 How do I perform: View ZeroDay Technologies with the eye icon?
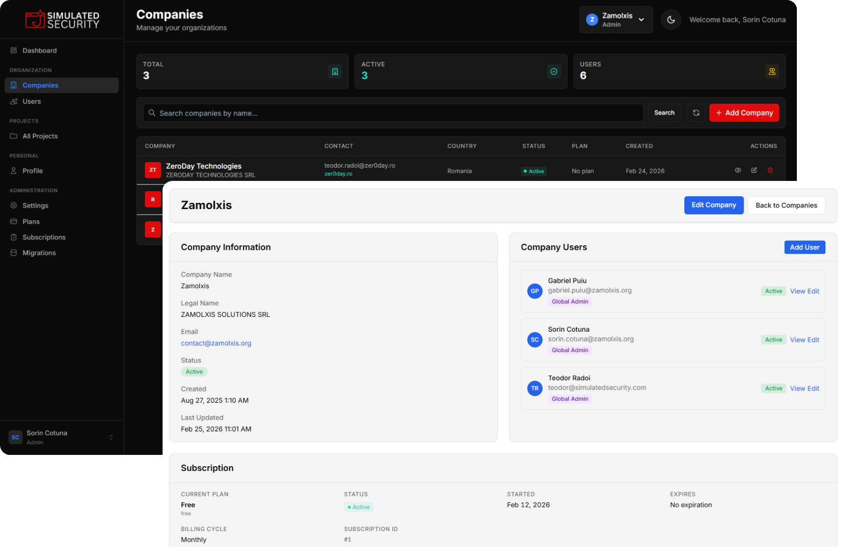pos(738,170)
